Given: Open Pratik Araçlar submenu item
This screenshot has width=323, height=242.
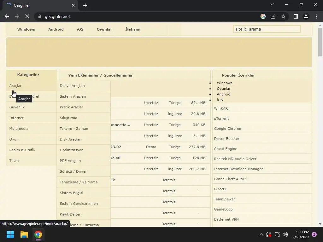Looking at the screenshot, I should pos(84,107).
